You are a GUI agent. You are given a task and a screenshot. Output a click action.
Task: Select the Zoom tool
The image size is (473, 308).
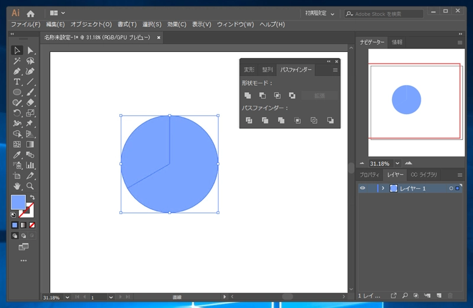[30, 186]
